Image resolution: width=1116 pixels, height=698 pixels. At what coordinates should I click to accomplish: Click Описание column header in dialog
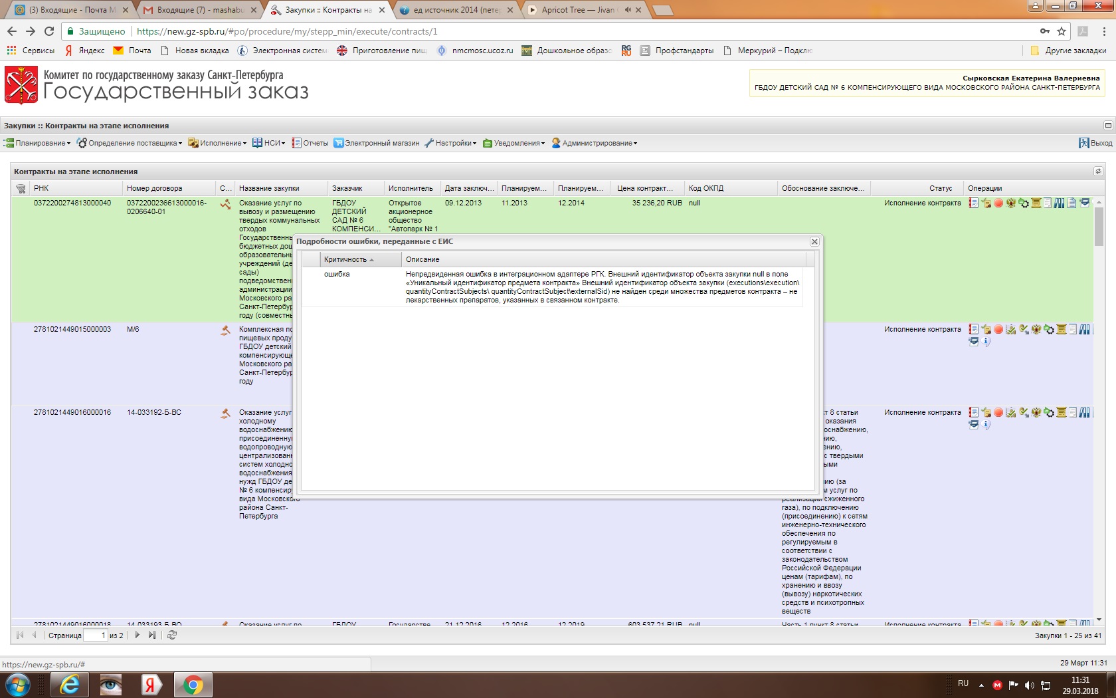[604, 259]
